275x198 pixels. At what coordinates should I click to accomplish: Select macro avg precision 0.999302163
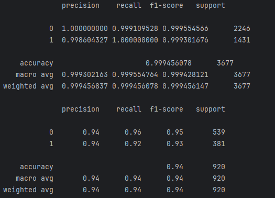click(85, 75)
